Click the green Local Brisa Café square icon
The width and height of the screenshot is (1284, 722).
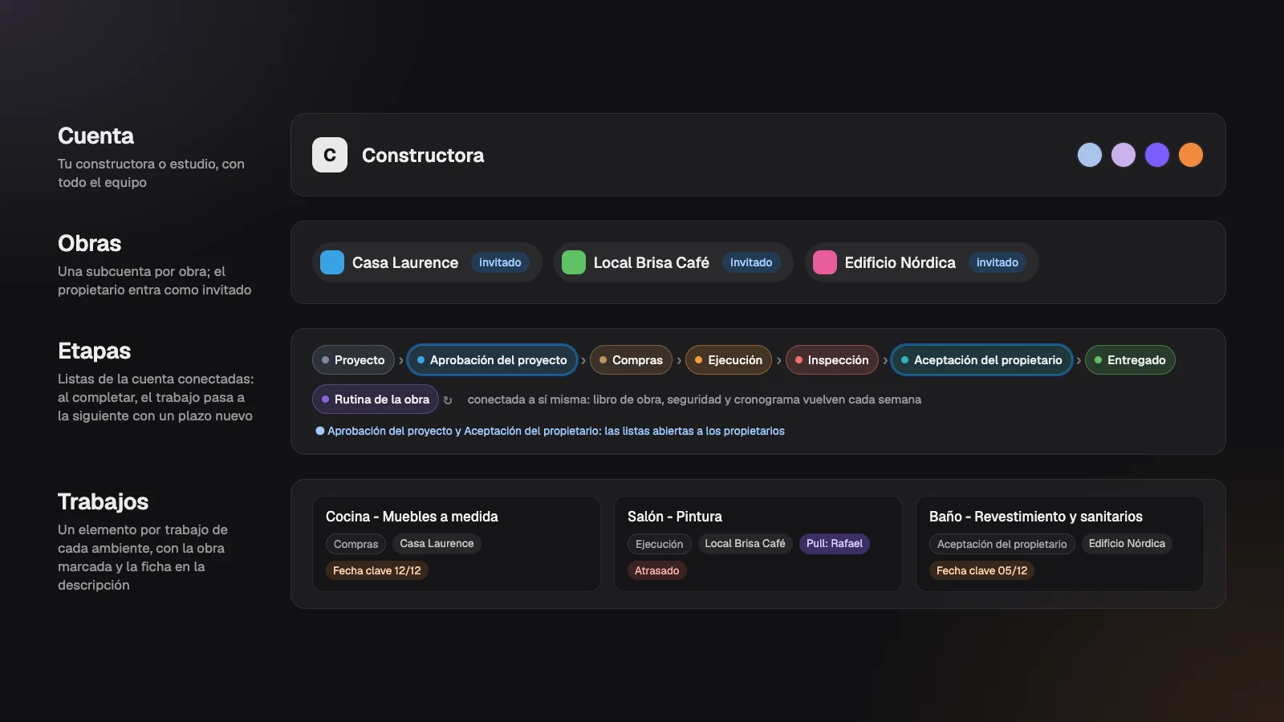pos(574,262)
